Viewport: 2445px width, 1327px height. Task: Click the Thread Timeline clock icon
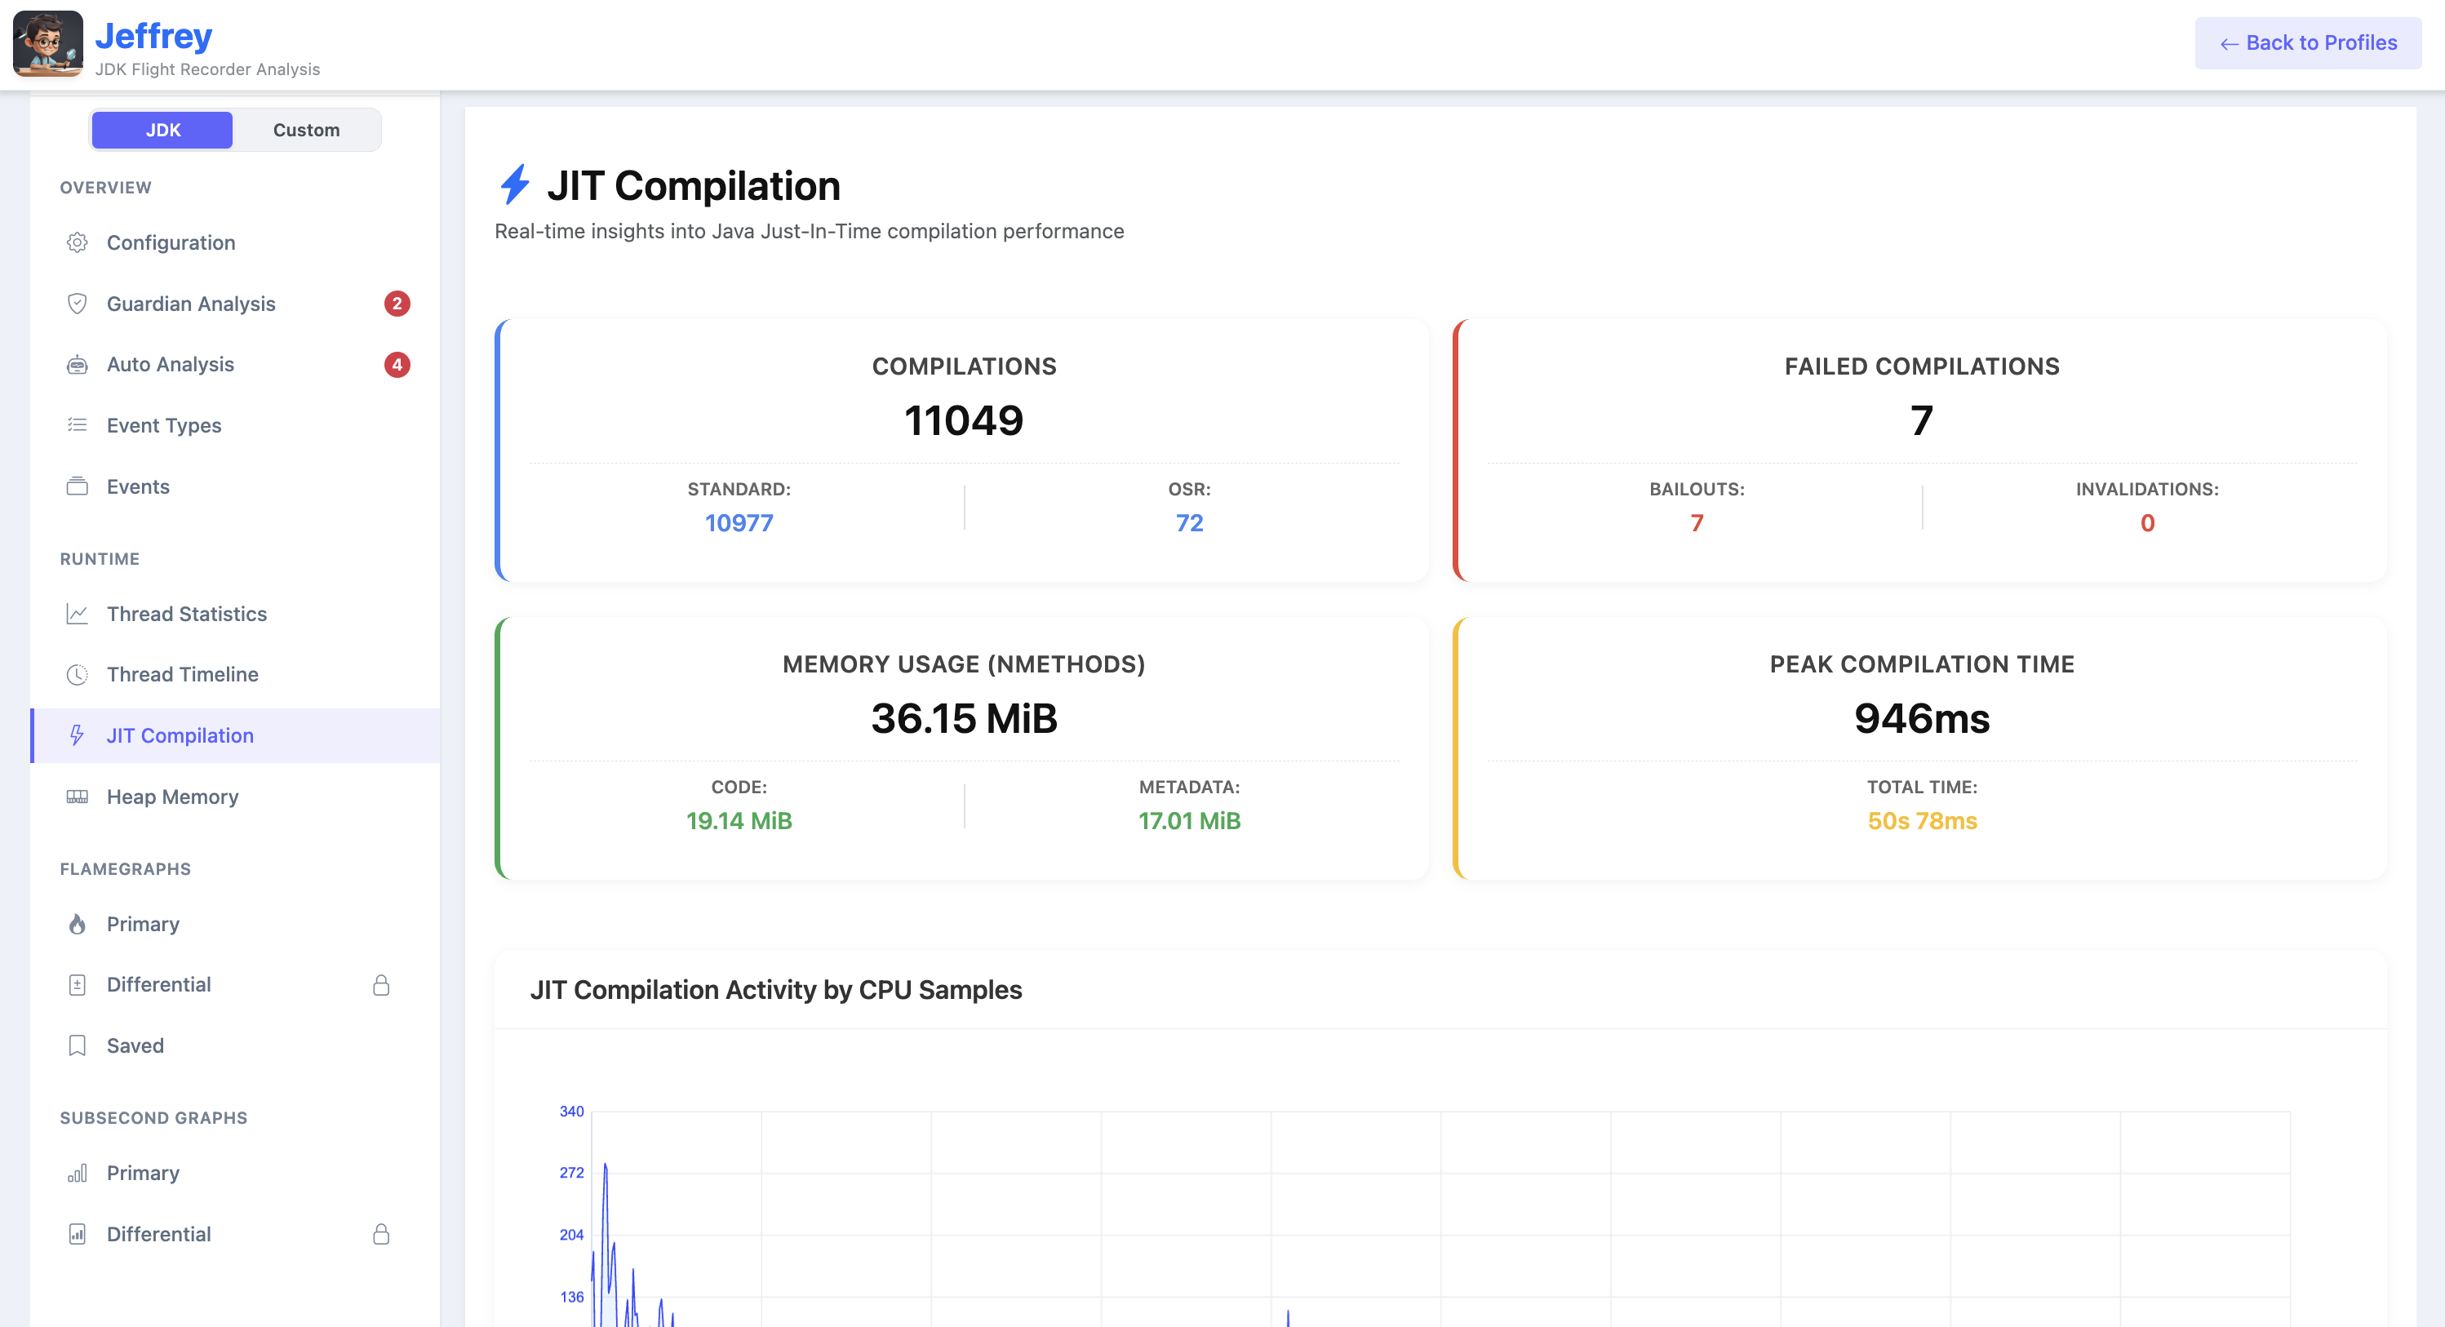77,675
